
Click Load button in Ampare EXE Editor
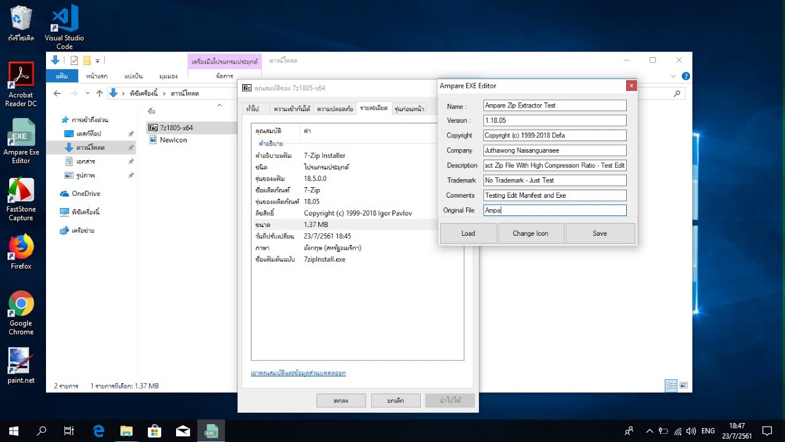[468, 233]
